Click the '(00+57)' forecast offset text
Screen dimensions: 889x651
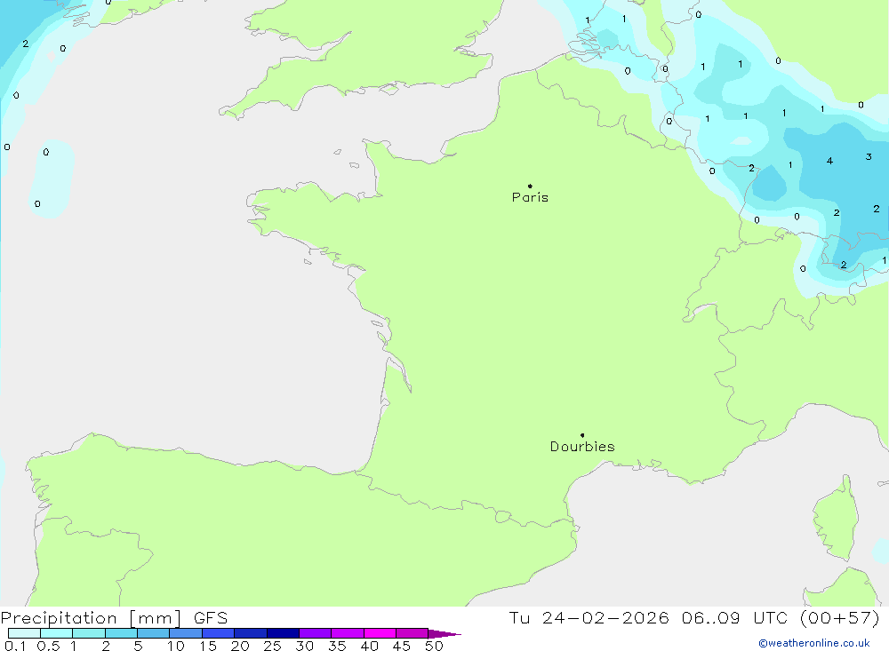(840, 617)
